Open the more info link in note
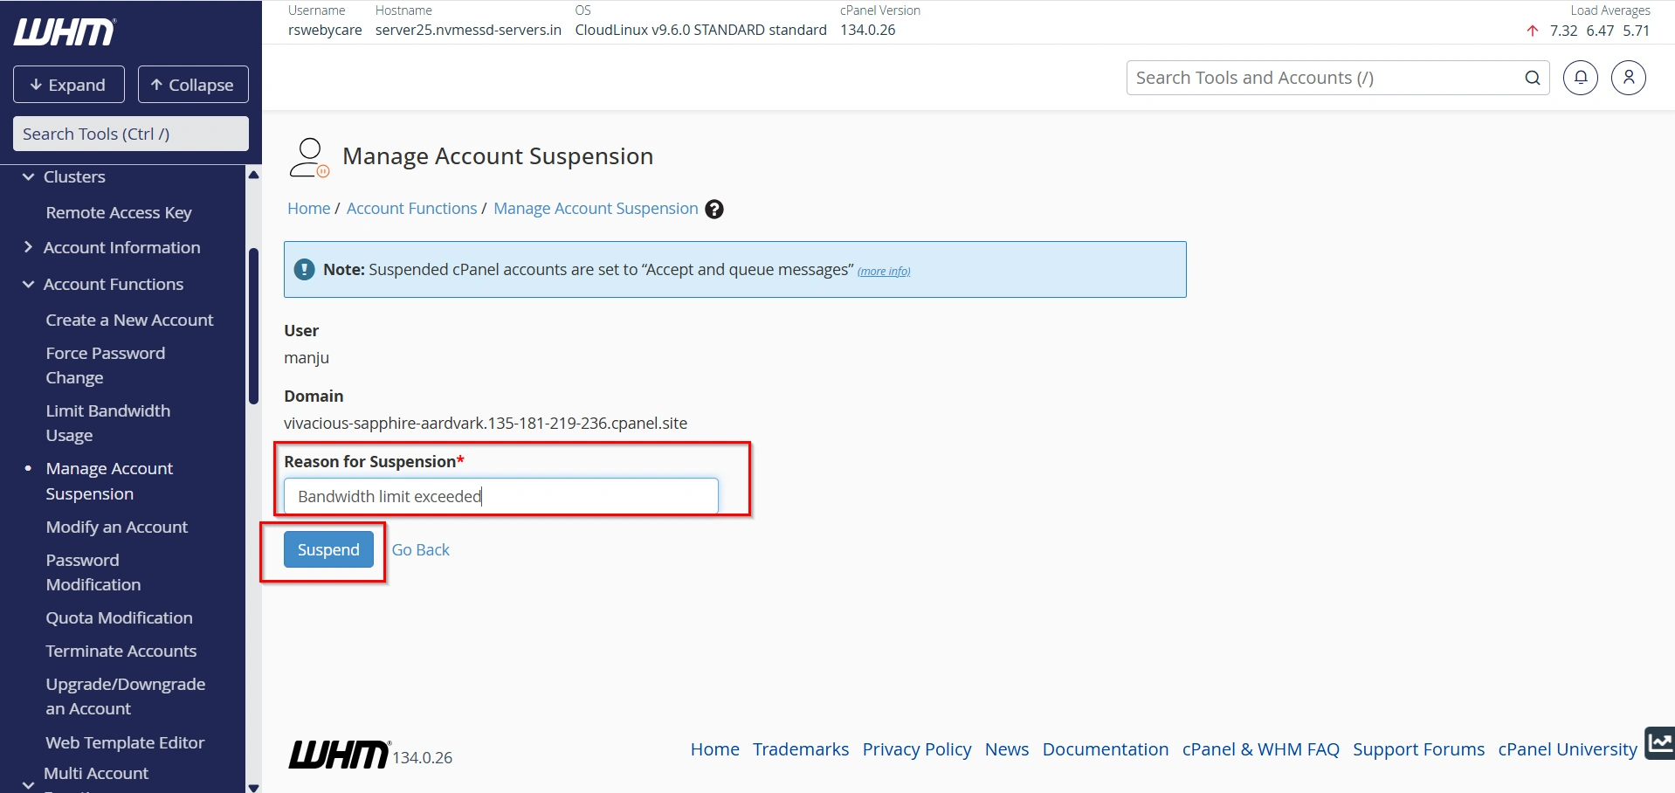1675x793 pixels. [x=884, y=272]
